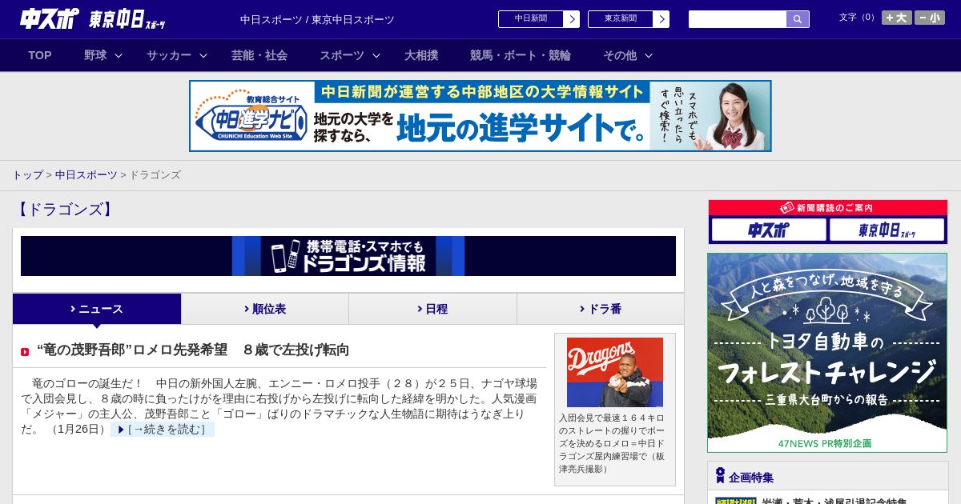Click arrow next to 東京新聞

pos(661,19)
